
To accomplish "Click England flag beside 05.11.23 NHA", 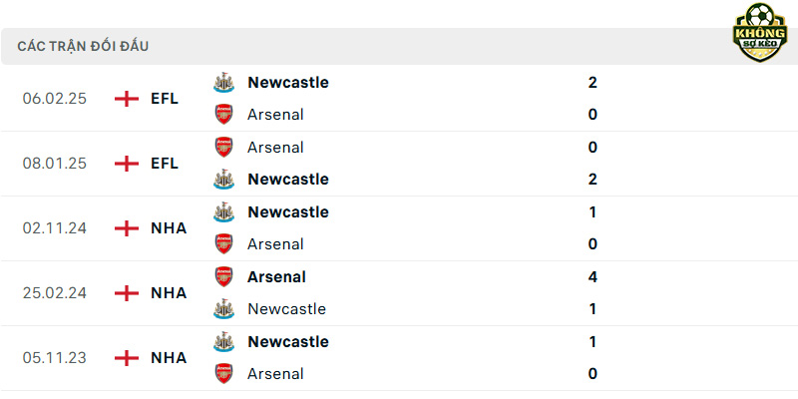I will (x=127, y=358).
